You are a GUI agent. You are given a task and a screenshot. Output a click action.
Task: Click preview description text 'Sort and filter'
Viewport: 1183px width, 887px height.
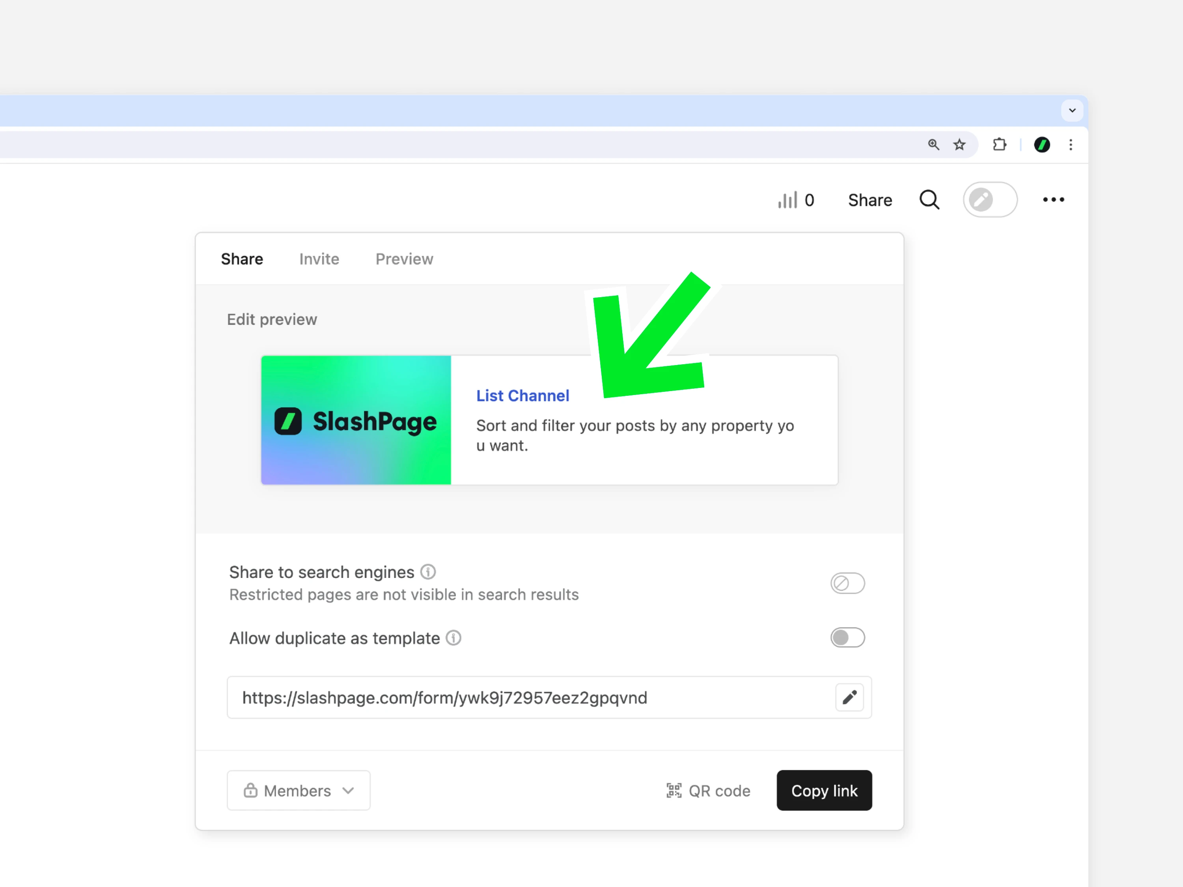[x=635, y=435]
